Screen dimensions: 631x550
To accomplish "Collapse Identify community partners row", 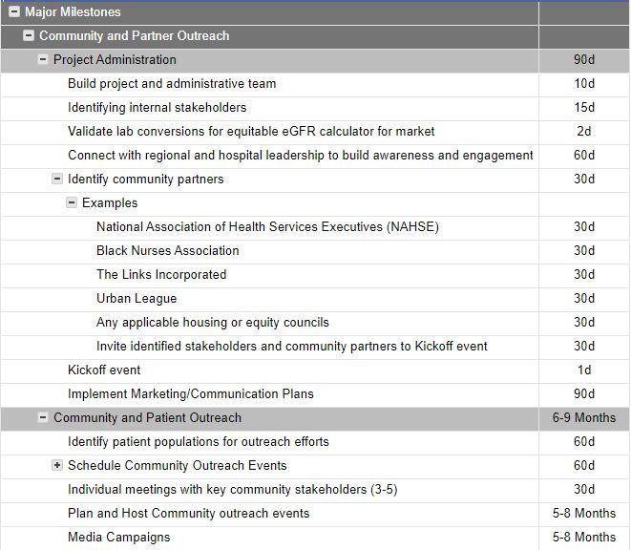I will point(57,179).
